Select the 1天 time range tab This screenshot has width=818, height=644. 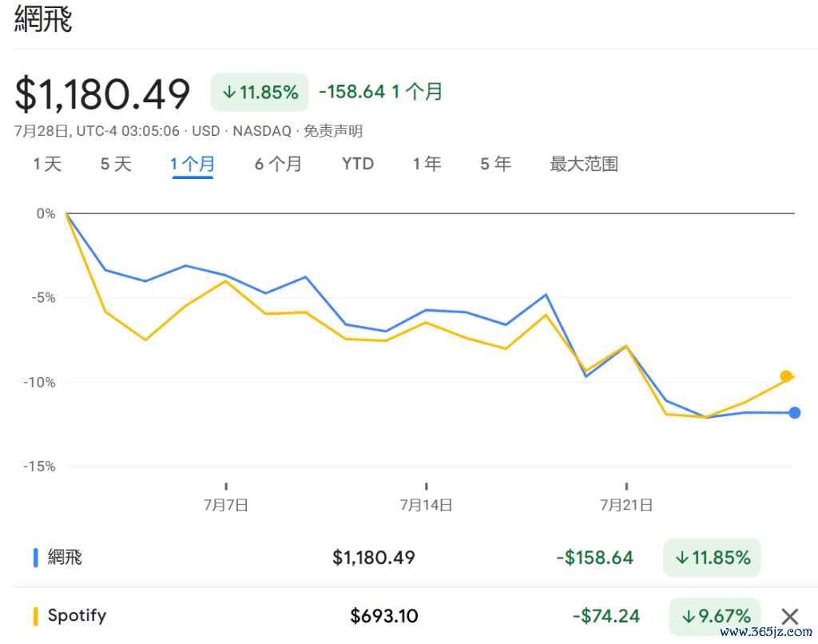47,165
